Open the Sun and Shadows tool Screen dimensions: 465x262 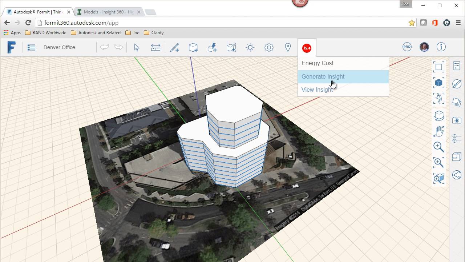click(250, 47)
